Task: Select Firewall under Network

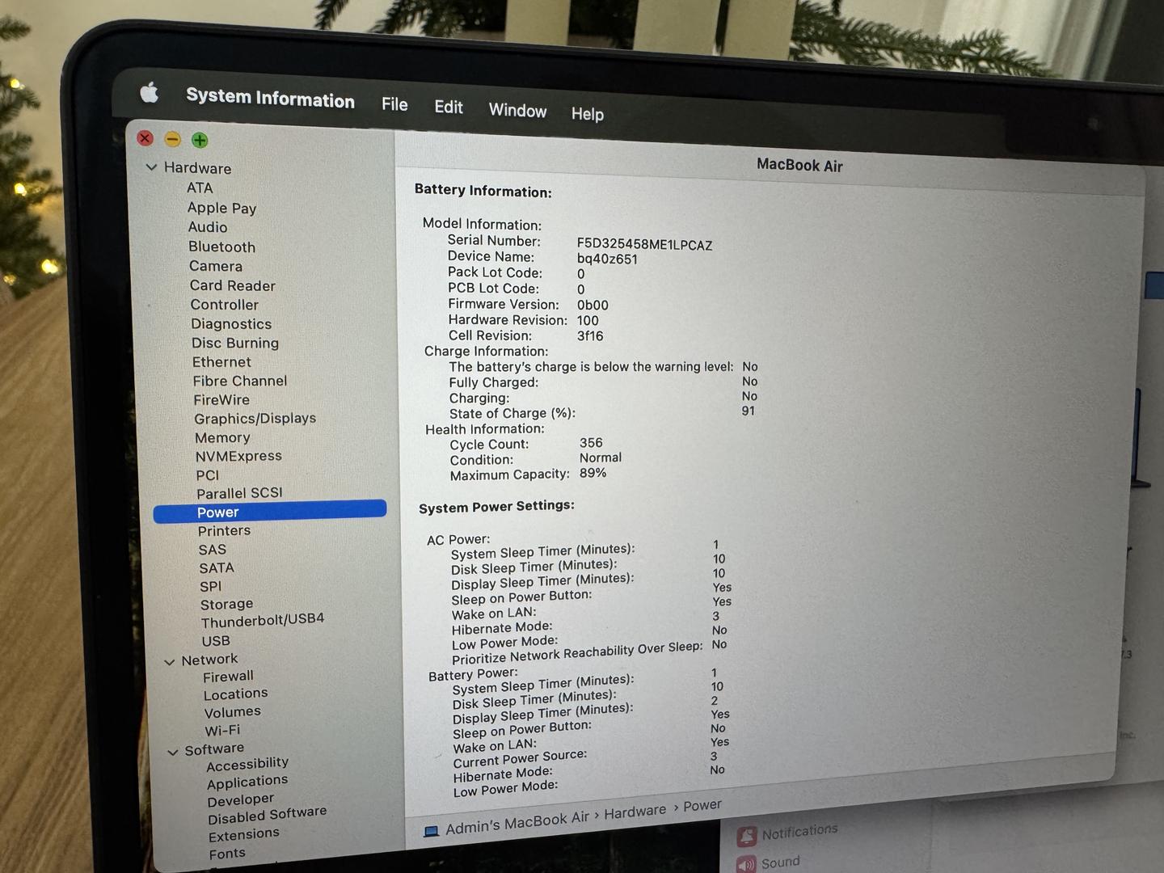Action: pyautogui.click(x=228, y=676)
